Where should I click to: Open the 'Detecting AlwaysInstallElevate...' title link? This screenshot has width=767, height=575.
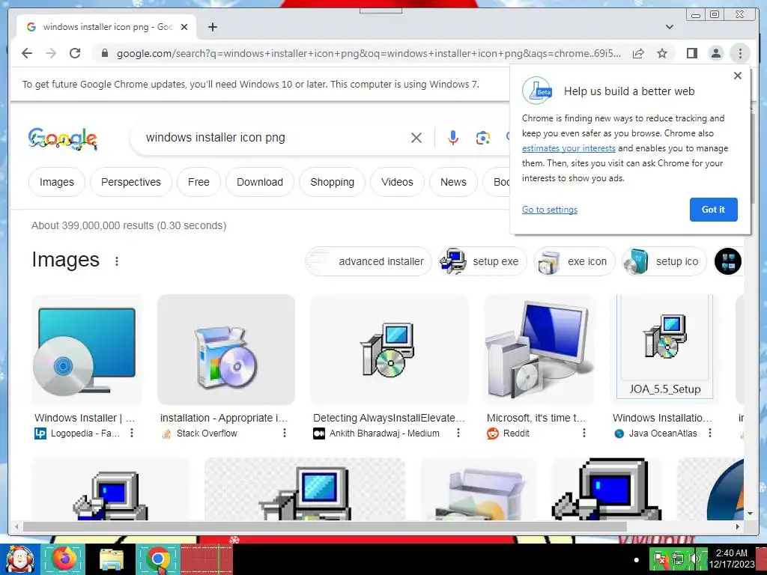(x=389, y=418)
